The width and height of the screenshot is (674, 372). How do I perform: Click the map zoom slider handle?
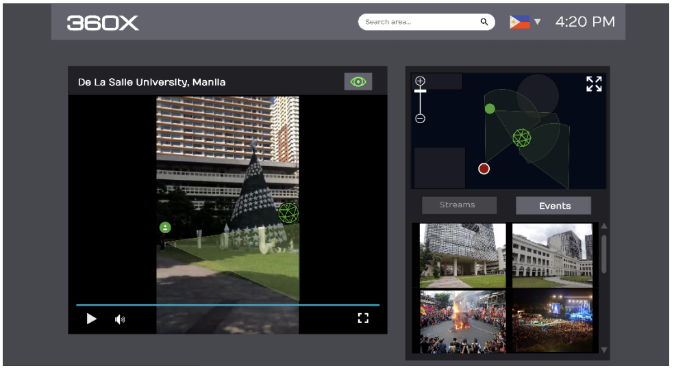(x=420, y=91)
